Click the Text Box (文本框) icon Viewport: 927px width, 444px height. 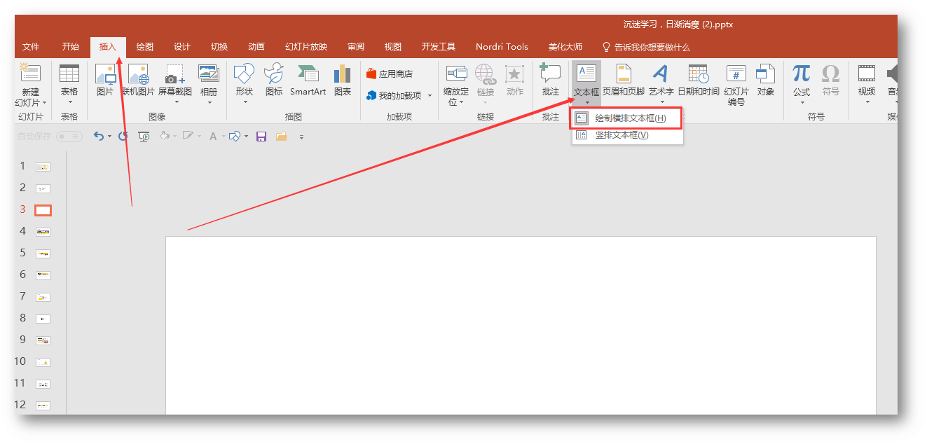[586, 74]
